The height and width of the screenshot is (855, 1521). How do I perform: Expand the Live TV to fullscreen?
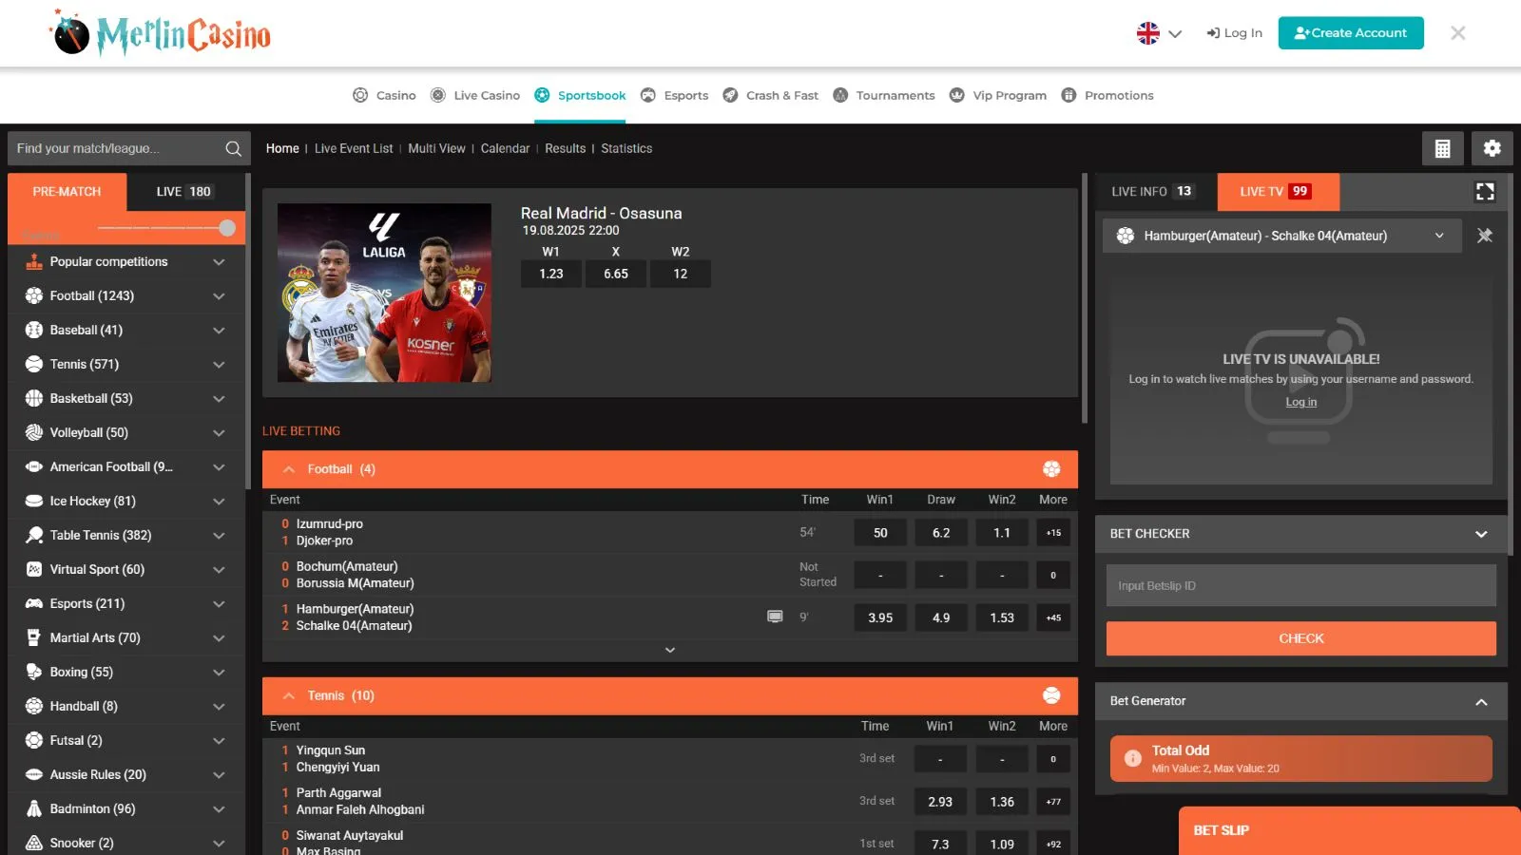pyautogui.click(x=1484, y=192)
